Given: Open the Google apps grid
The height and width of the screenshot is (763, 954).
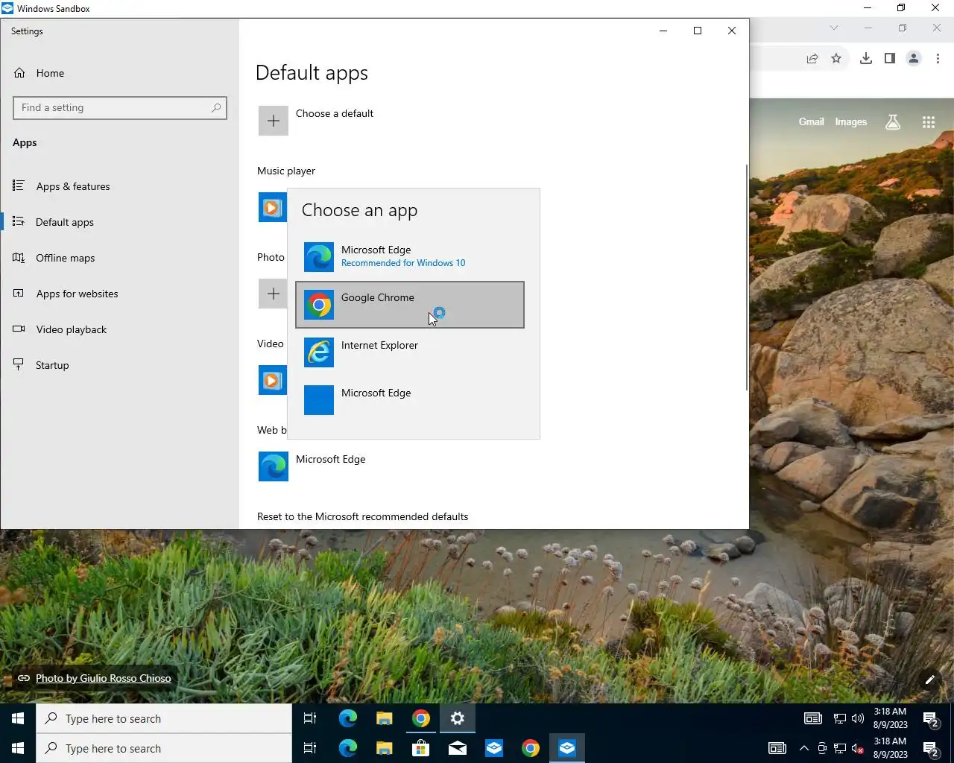Looking at the screenshot, I should pos(928,122).
